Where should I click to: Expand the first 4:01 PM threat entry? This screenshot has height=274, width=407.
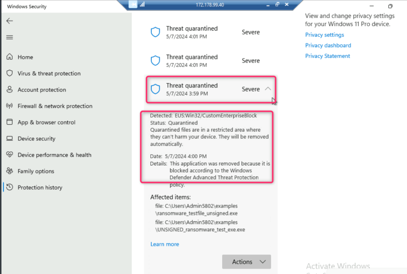[x=211, y=32]
